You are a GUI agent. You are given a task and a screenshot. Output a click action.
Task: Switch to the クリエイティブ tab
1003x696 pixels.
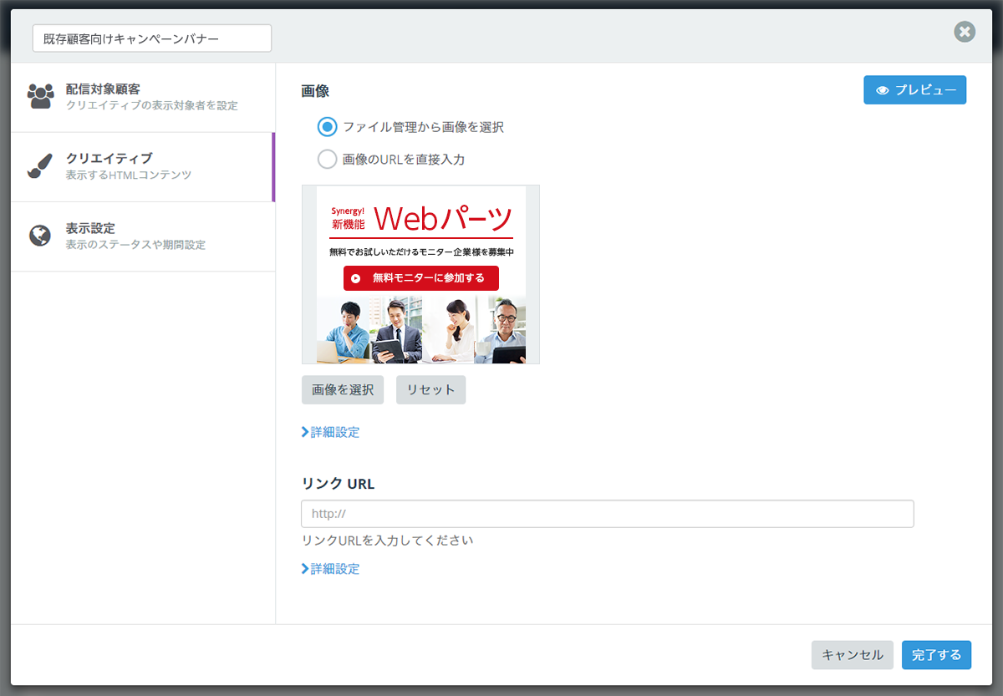pyautogui.click(x=143, y=167)
